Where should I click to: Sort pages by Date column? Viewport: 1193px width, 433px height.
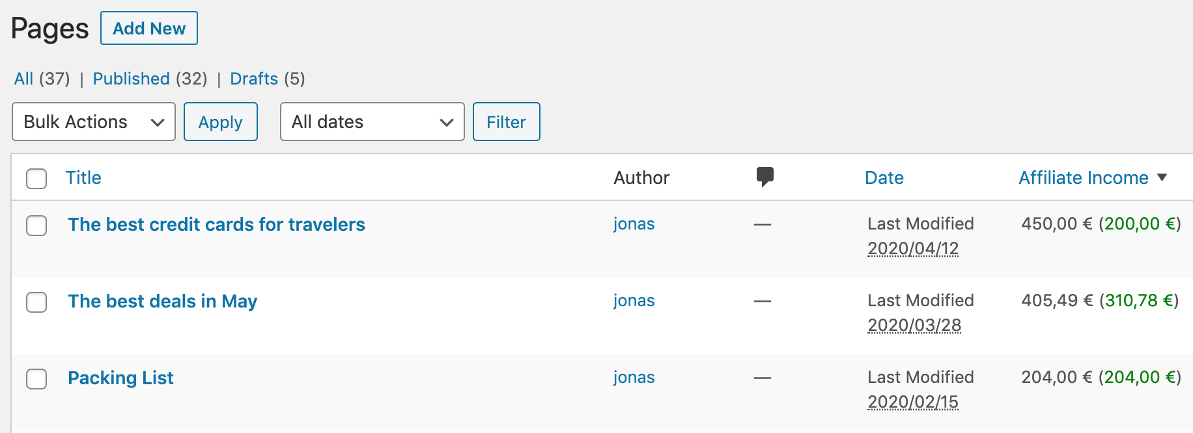884,177
